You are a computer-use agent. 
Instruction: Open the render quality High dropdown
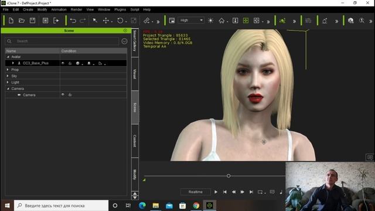pos(191,21)
